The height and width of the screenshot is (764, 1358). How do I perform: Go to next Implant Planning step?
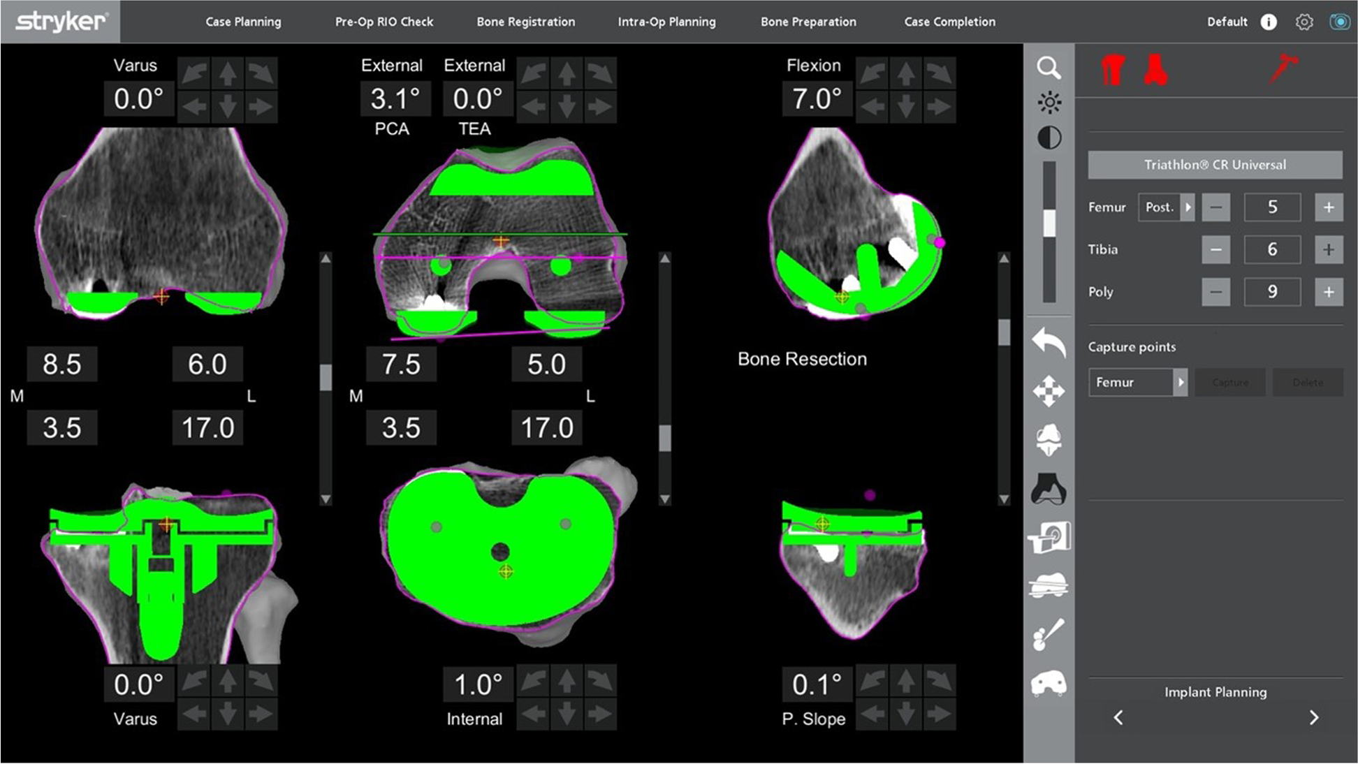[x=1314, y=718]
